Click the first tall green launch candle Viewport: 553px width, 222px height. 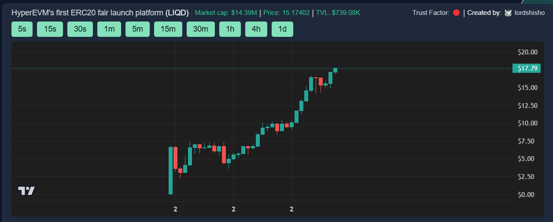[171, 171]
